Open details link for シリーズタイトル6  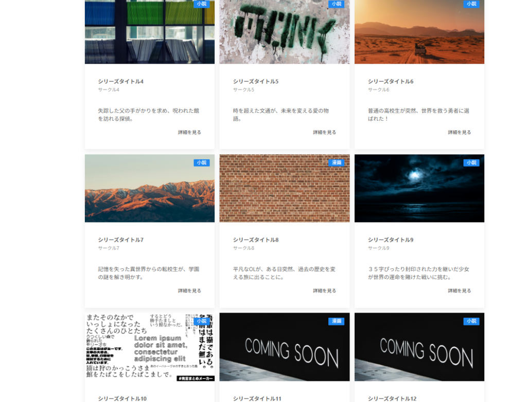pyautogui.click(x=459, y=132)
